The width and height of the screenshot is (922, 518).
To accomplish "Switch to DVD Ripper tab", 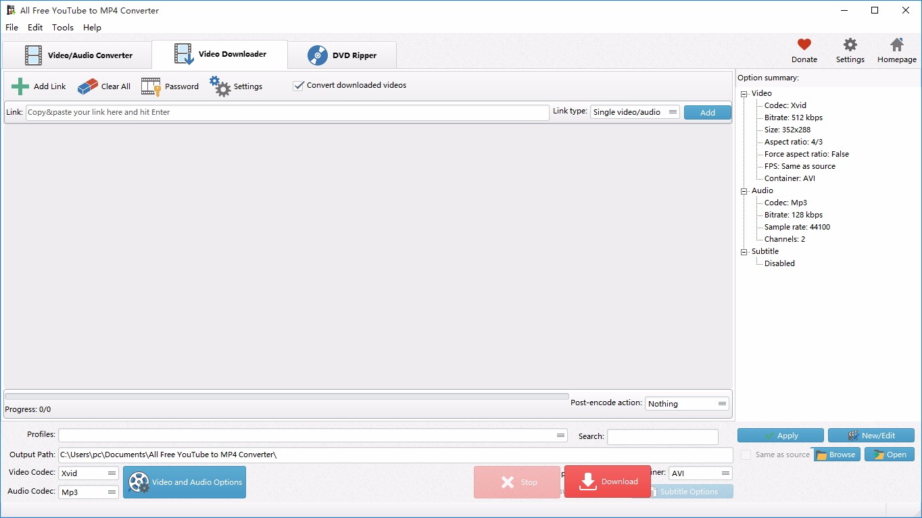I will pos(342,55).
